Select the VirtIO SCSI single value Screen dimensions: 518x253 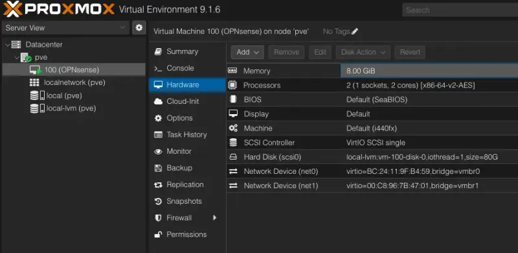(376, 143)
